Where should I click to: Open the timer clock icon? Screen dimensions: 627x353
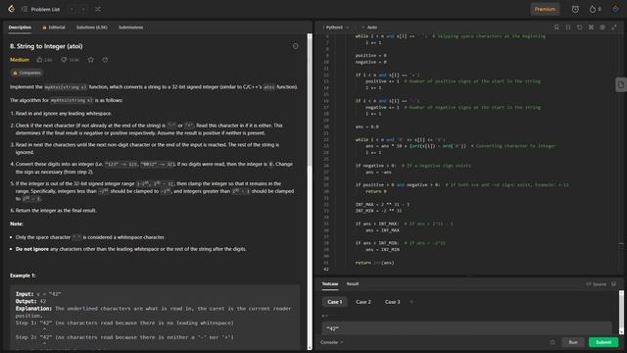(x=575, y=9)
